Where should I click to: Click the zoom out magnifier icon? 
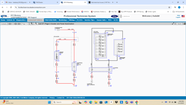click(x=36, y=24)
